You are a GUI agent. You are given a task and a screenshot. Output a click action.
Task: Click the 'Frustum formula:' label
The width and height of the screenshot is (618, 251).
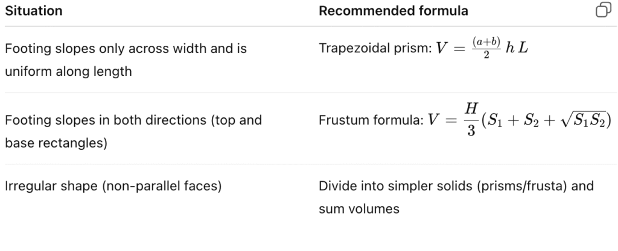click(x=371, y=120)
